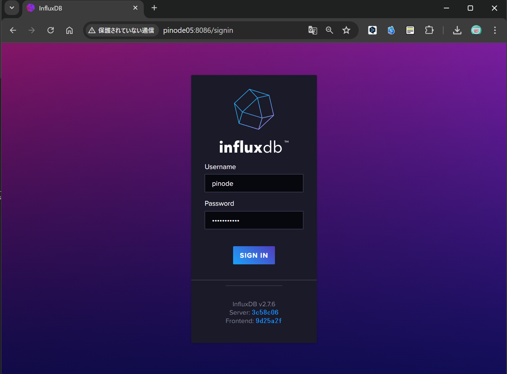The width and height of the screenshot is (507, 374).
Task: Click the blue bird extension icon
Action: [x=391, y=30]
